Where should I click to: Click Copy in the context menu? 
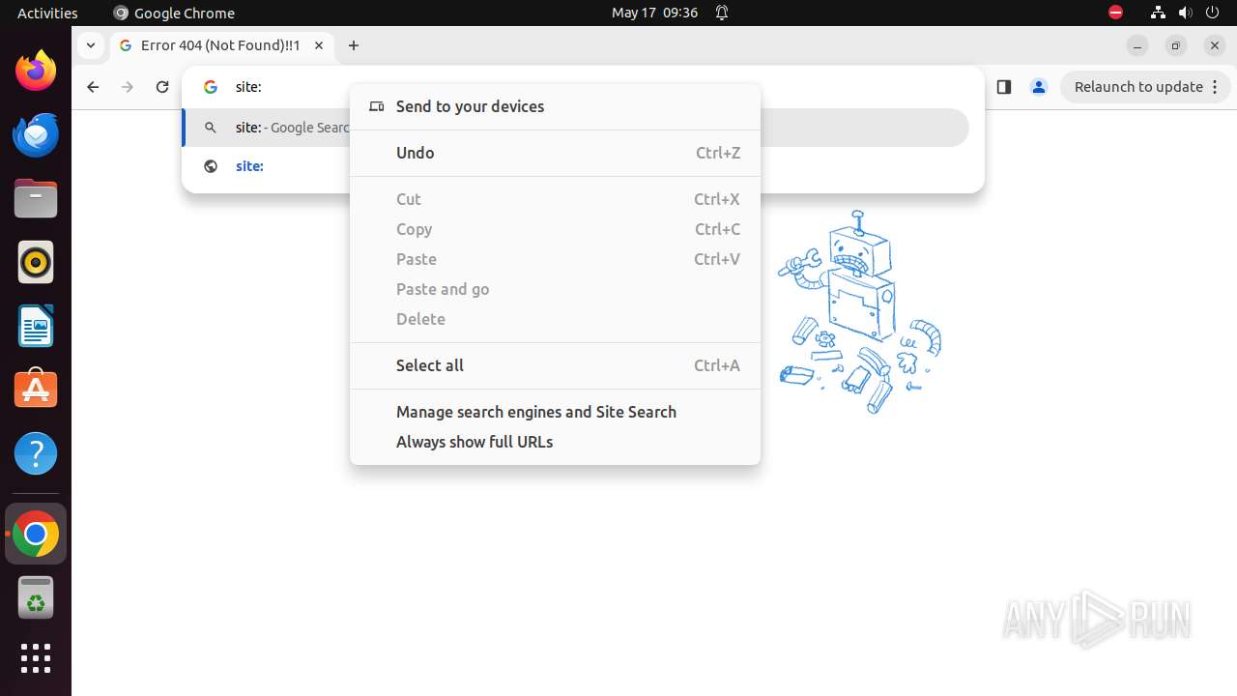[555, 229]
